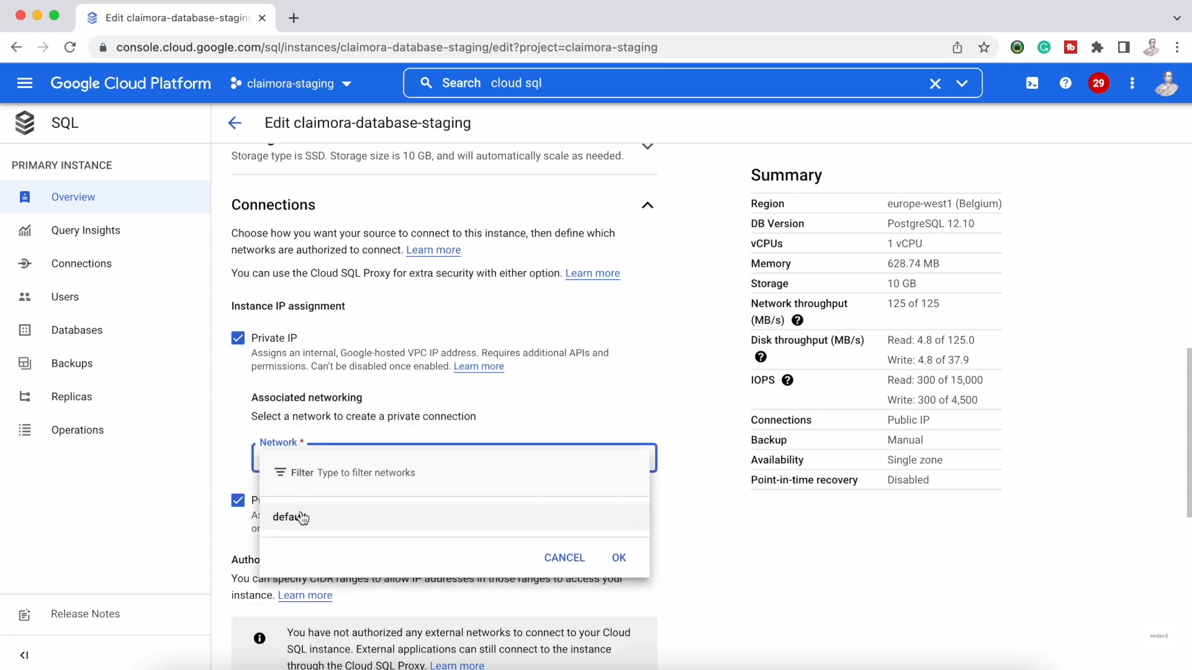
Task: Show help for Disk throughput
Action: click(761, 357)
